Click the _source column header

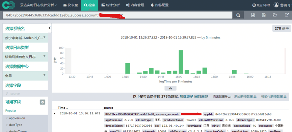click(108, 108)
